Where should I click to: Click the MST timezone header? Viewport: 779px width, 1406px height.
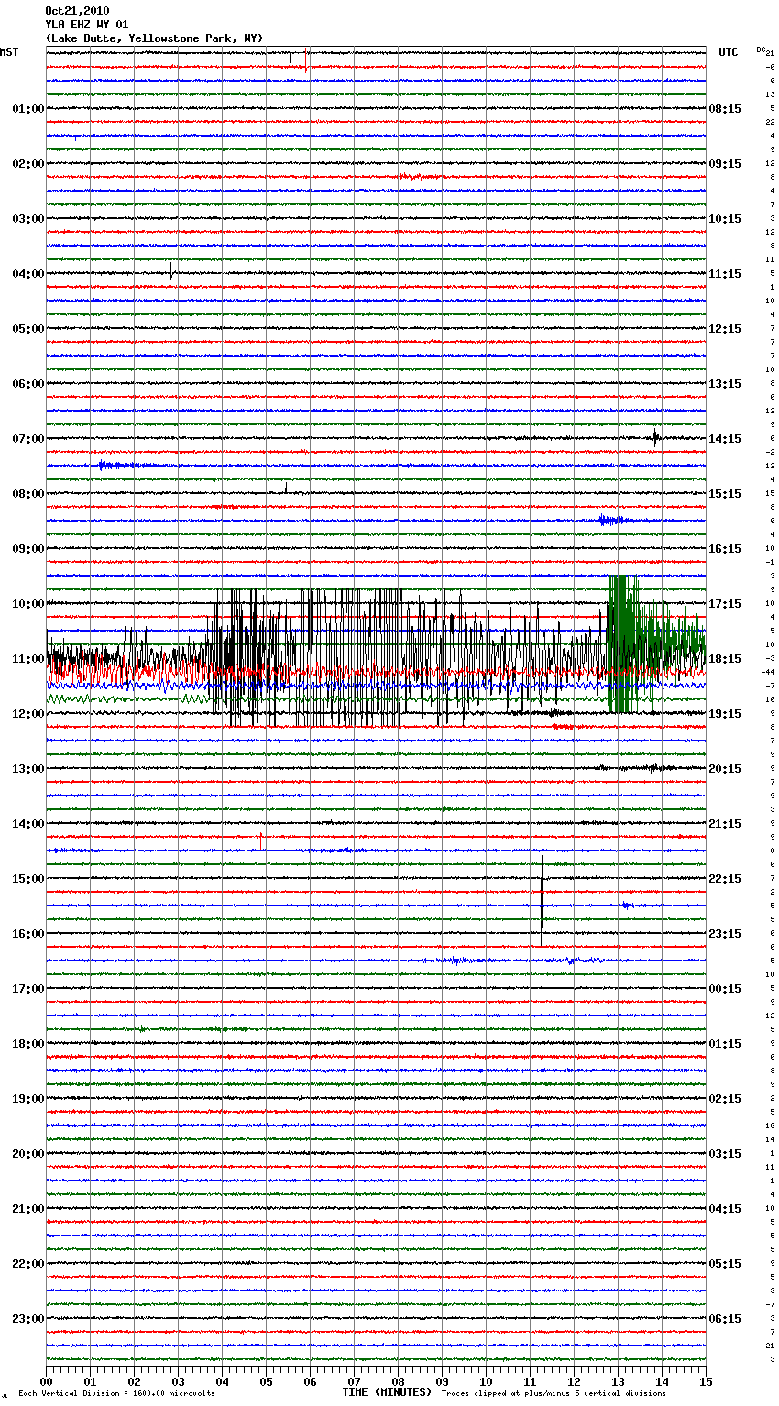[9, 52]
